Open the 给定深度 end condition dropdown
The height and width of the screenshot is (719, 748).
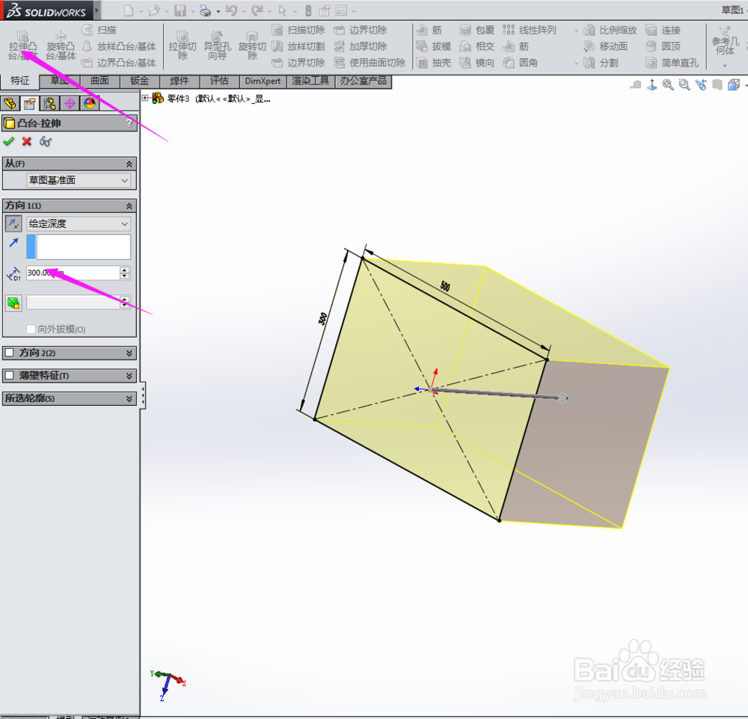pyautogui.click(x=79, y=223)
